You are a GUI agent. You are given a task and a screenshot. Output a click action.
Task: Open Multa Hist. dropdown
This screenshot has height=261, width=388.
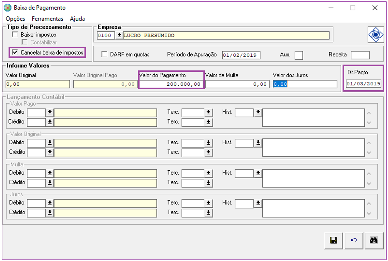point(258,173)
